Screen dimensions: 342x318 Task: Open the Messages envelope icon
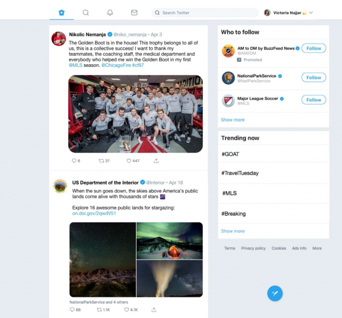point(134,12)
